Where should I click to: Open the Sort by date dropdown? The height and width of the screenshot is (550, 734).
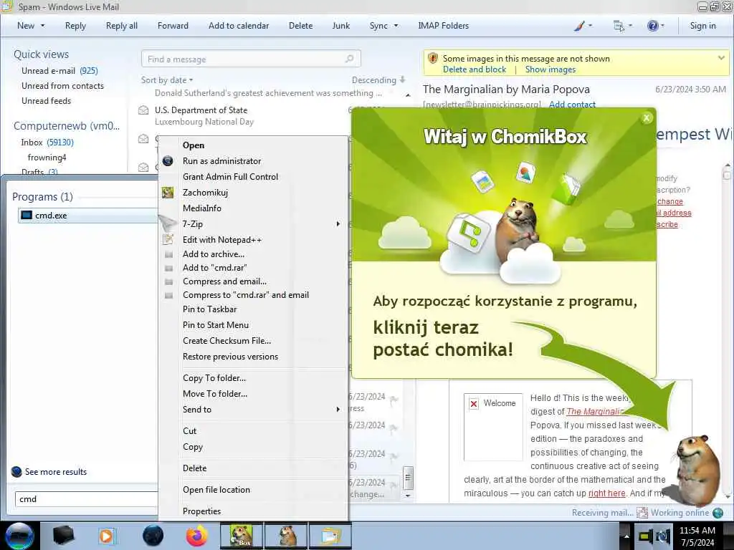coord(167,80)
